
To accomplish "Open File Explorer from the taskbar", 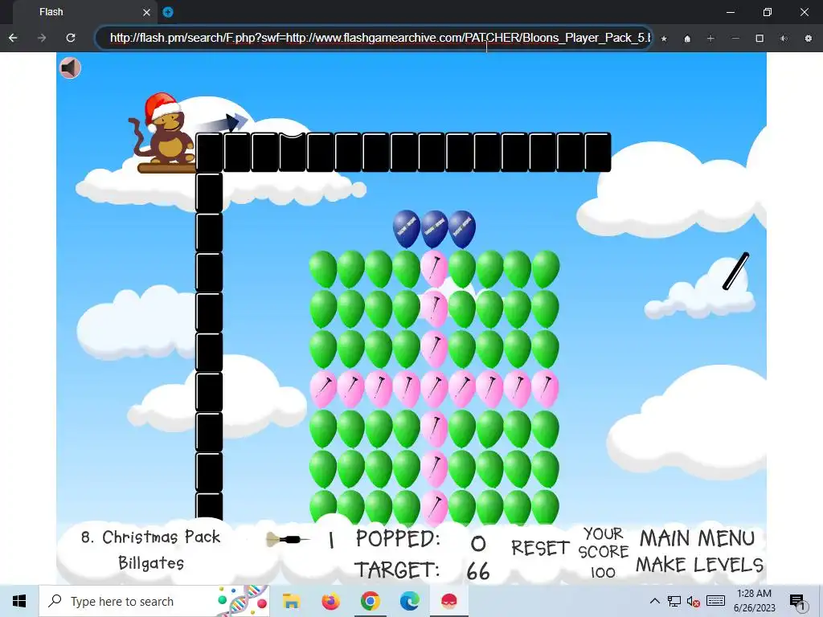I will [291, 601].
